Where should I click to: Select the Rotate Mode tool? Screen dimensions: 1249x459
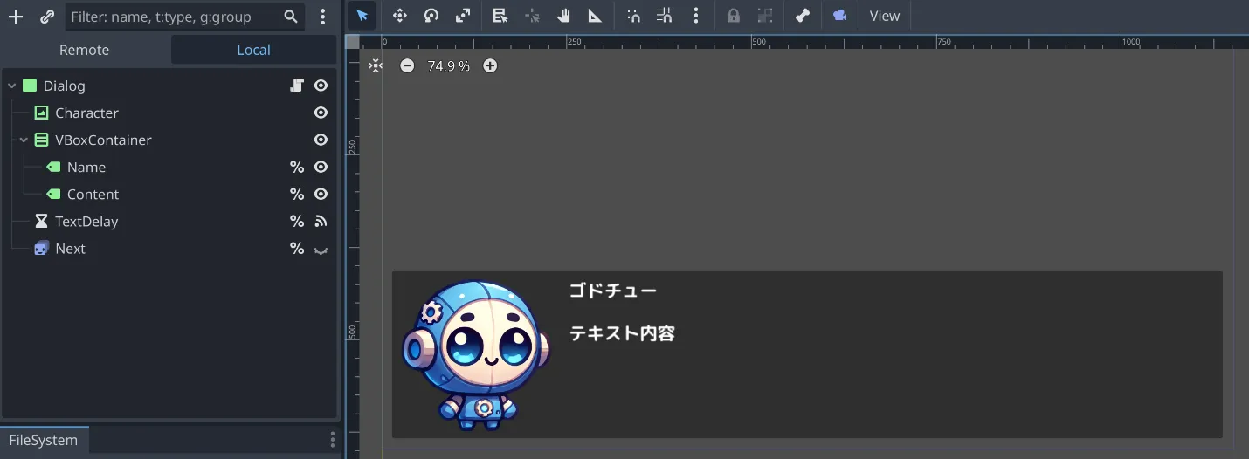(x=431, y=16)
